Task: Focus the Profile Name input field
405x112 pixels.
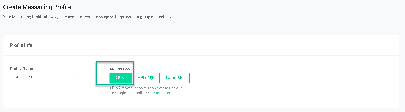Action: point(43,77)
